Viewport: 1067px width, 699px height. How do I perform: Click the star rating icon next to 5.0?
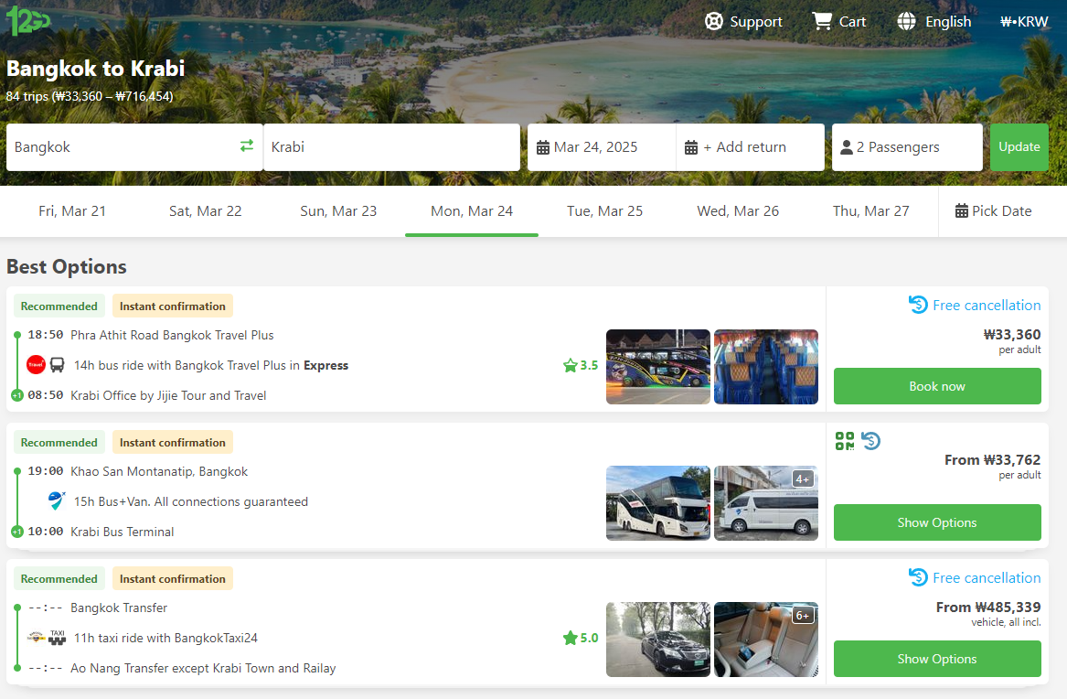(x=571, y=638)
